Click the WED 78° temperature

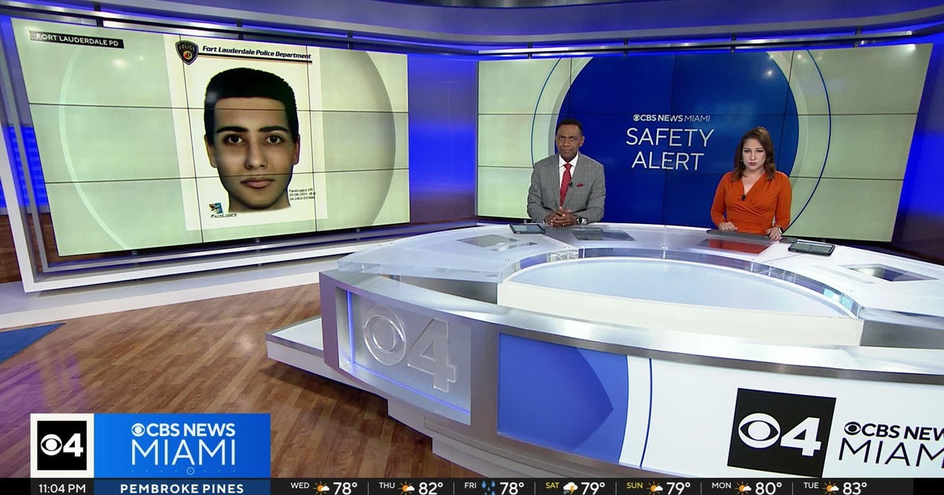[345, 488]
